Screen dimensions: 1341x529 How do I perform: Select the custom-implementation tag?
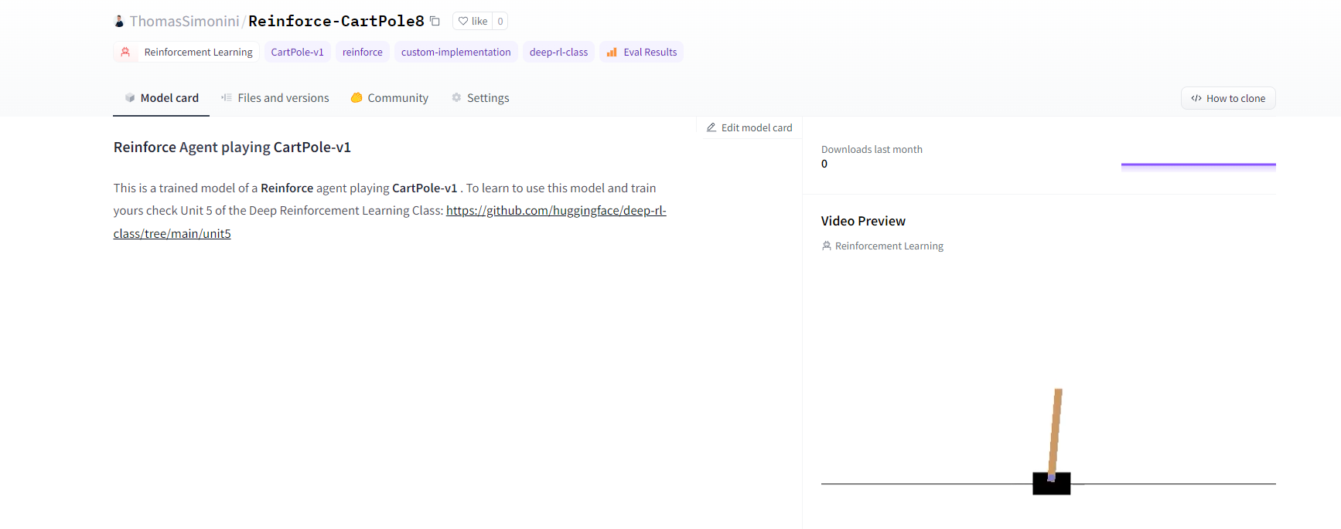(x=456, y=53)
